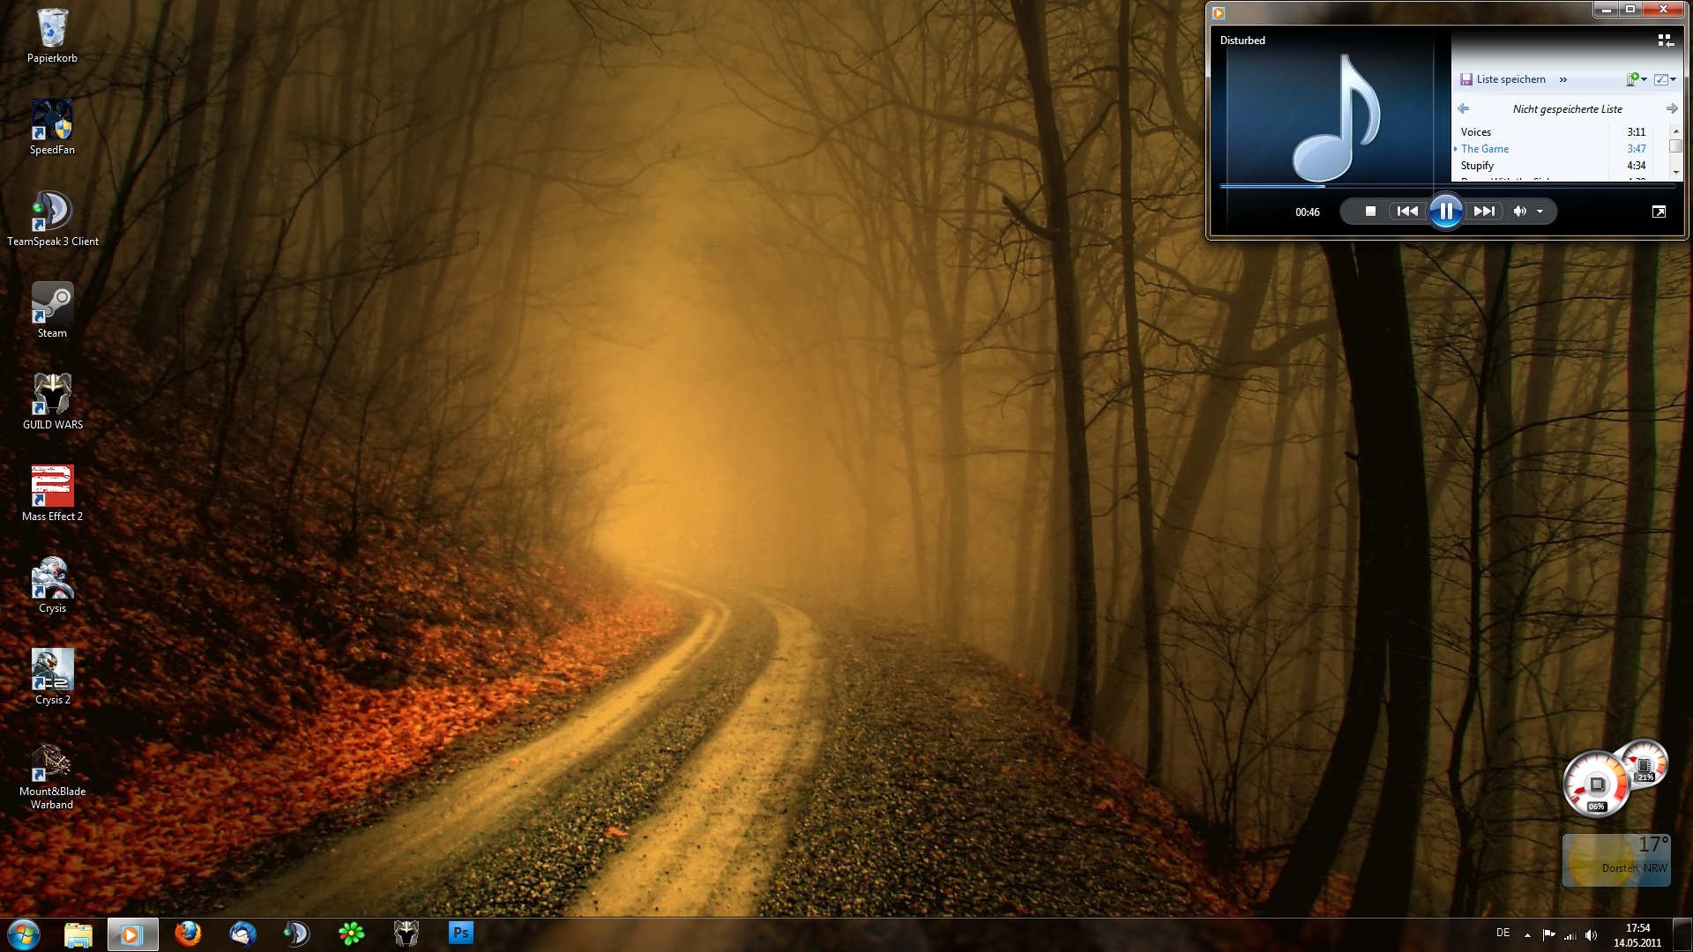
Task: Click the Show desktop button
Action: click(x=1683, y=934)
